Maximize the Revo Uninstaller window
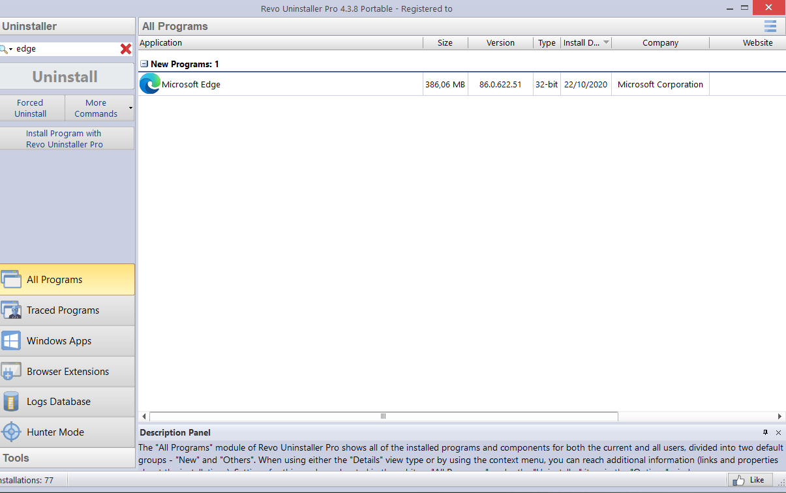Image resolution: width=786 pixels, height=493 pixels. [746, 8]
